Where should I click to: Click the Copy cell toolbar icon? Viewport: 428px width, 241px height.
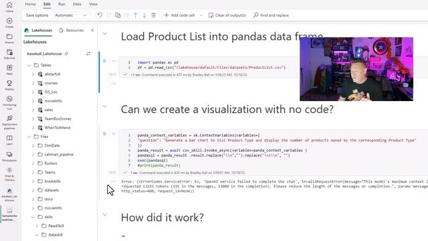(x=118, y=15)
